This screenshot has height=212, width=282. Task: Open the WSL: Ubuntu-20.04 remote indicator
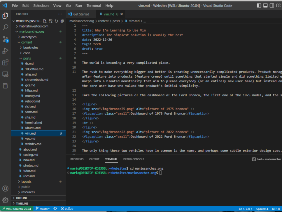(x=17, y=209)
